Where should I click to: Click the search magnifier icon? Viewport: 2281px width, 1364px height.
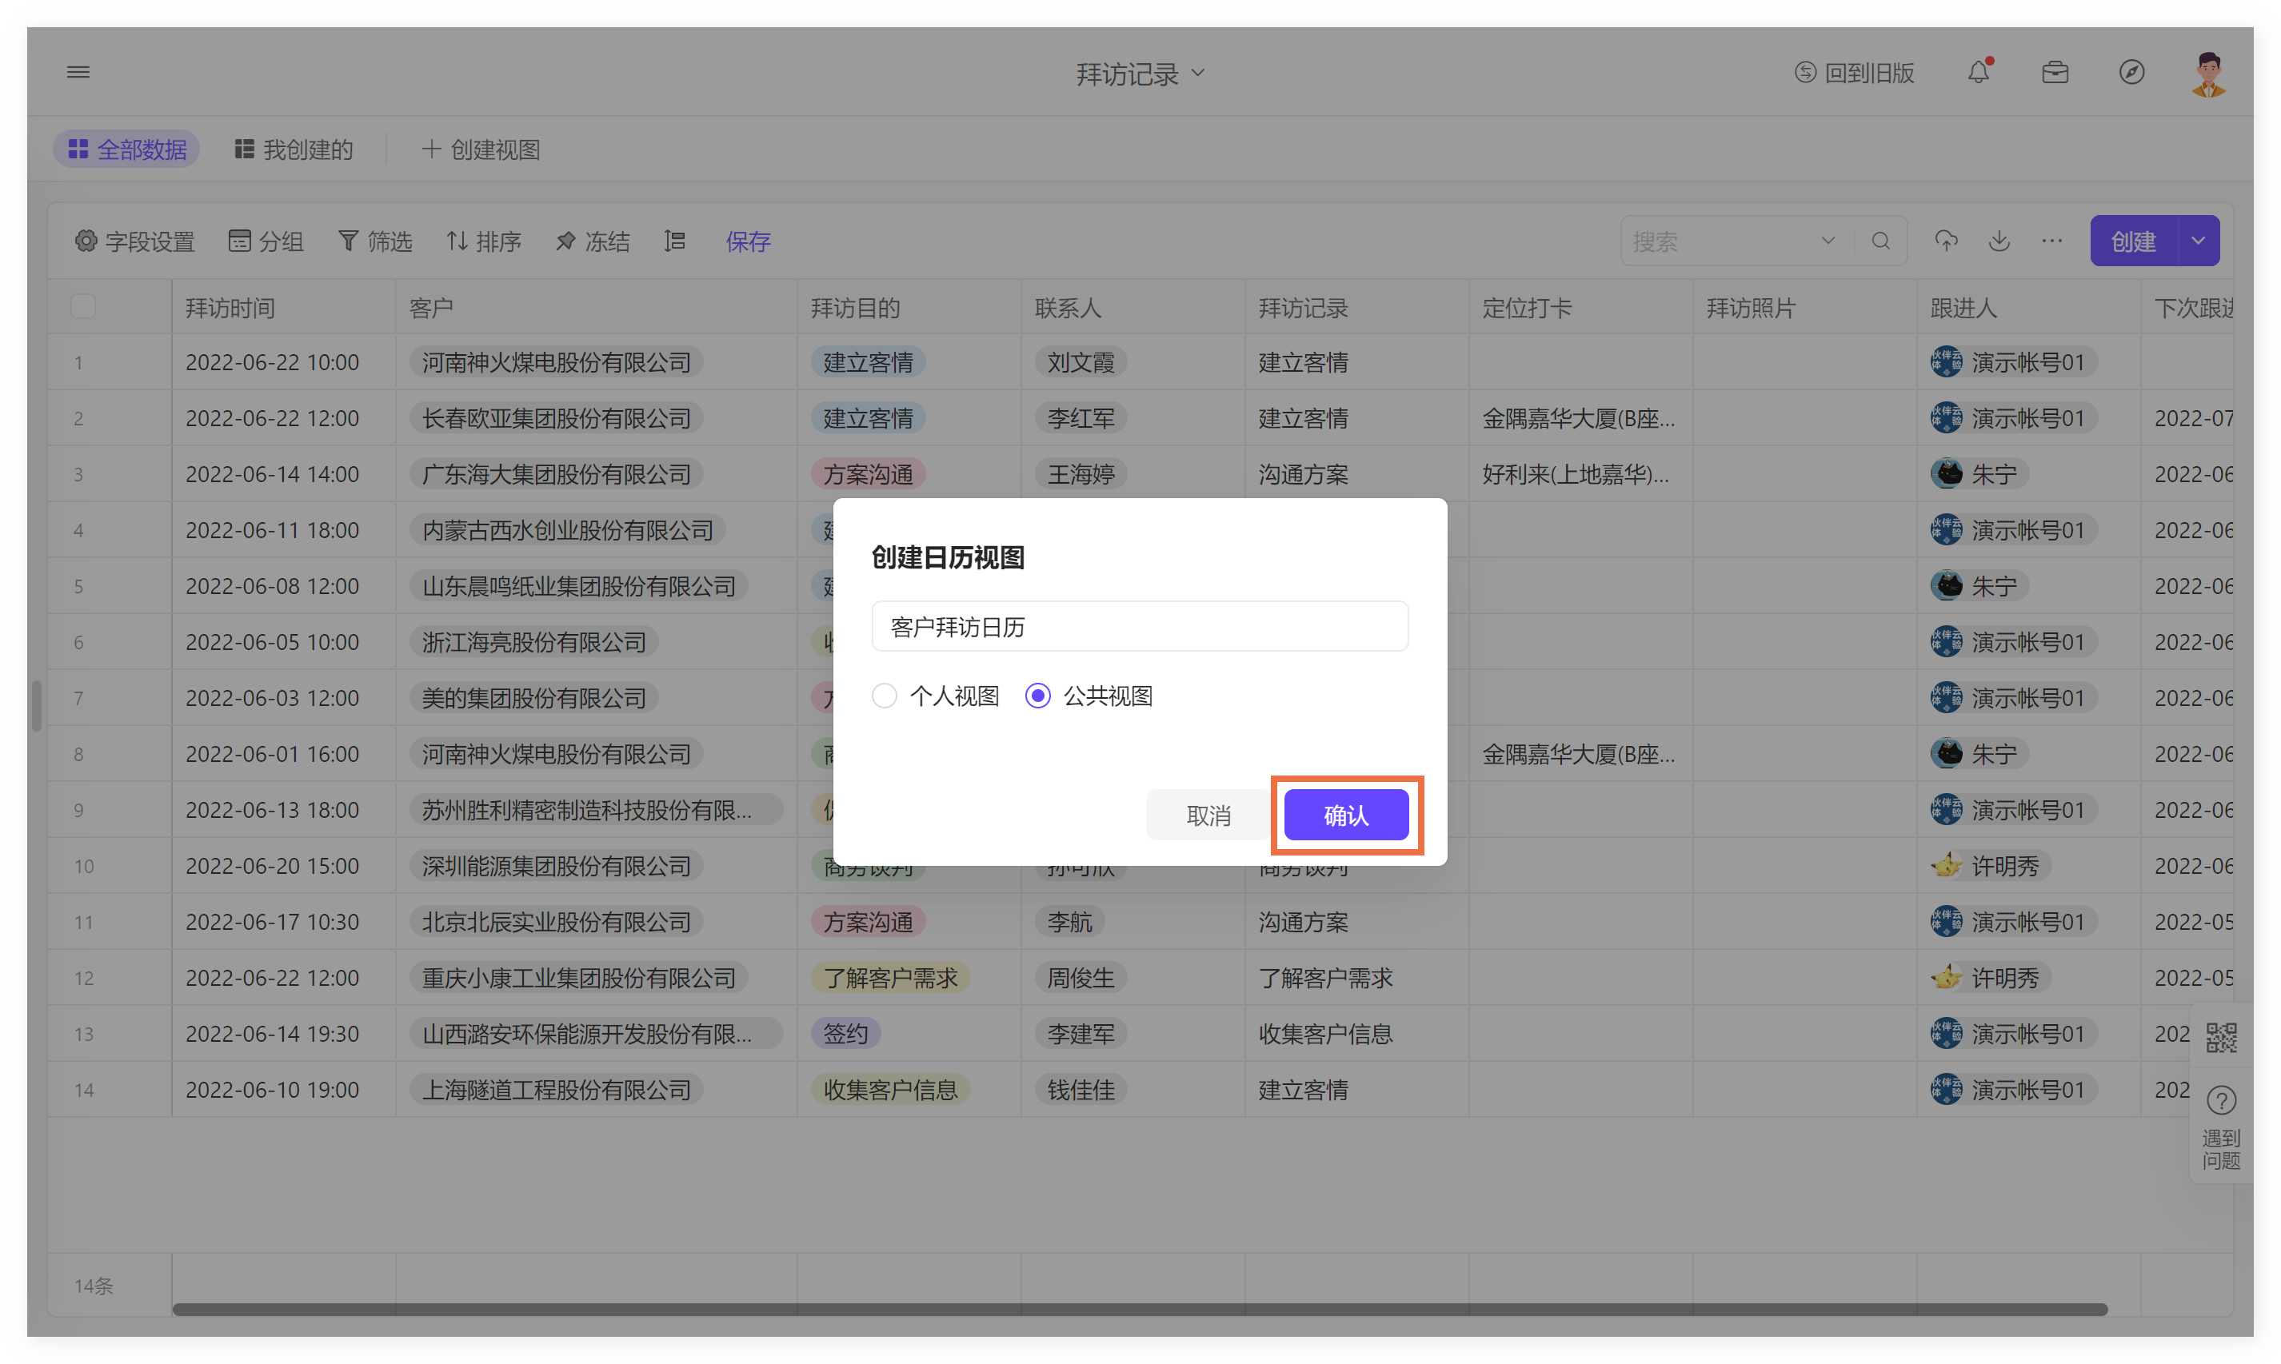tap(1880, 241)
